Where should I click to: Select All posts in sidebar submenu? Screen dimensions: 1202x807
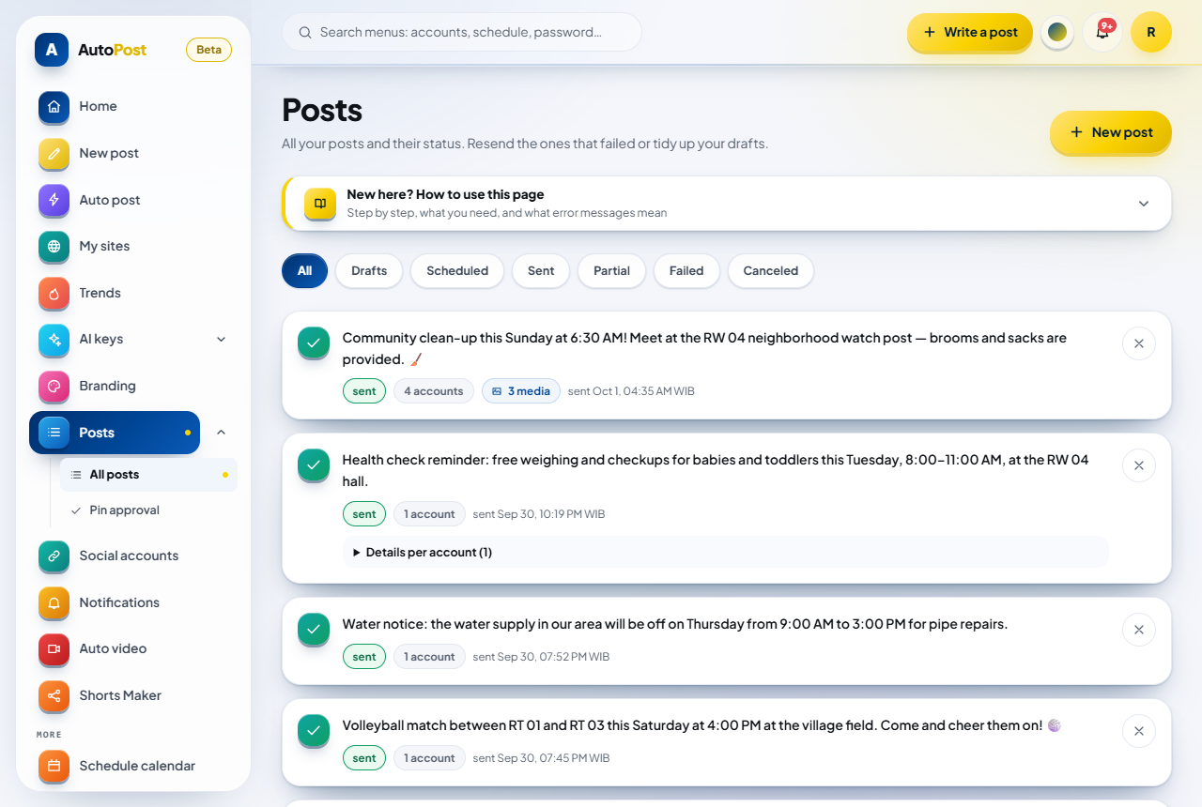click(x=148, y=475)
